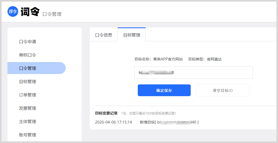
Task: Click the note about 最近10次 records
Action: click(x=148, y=113)
